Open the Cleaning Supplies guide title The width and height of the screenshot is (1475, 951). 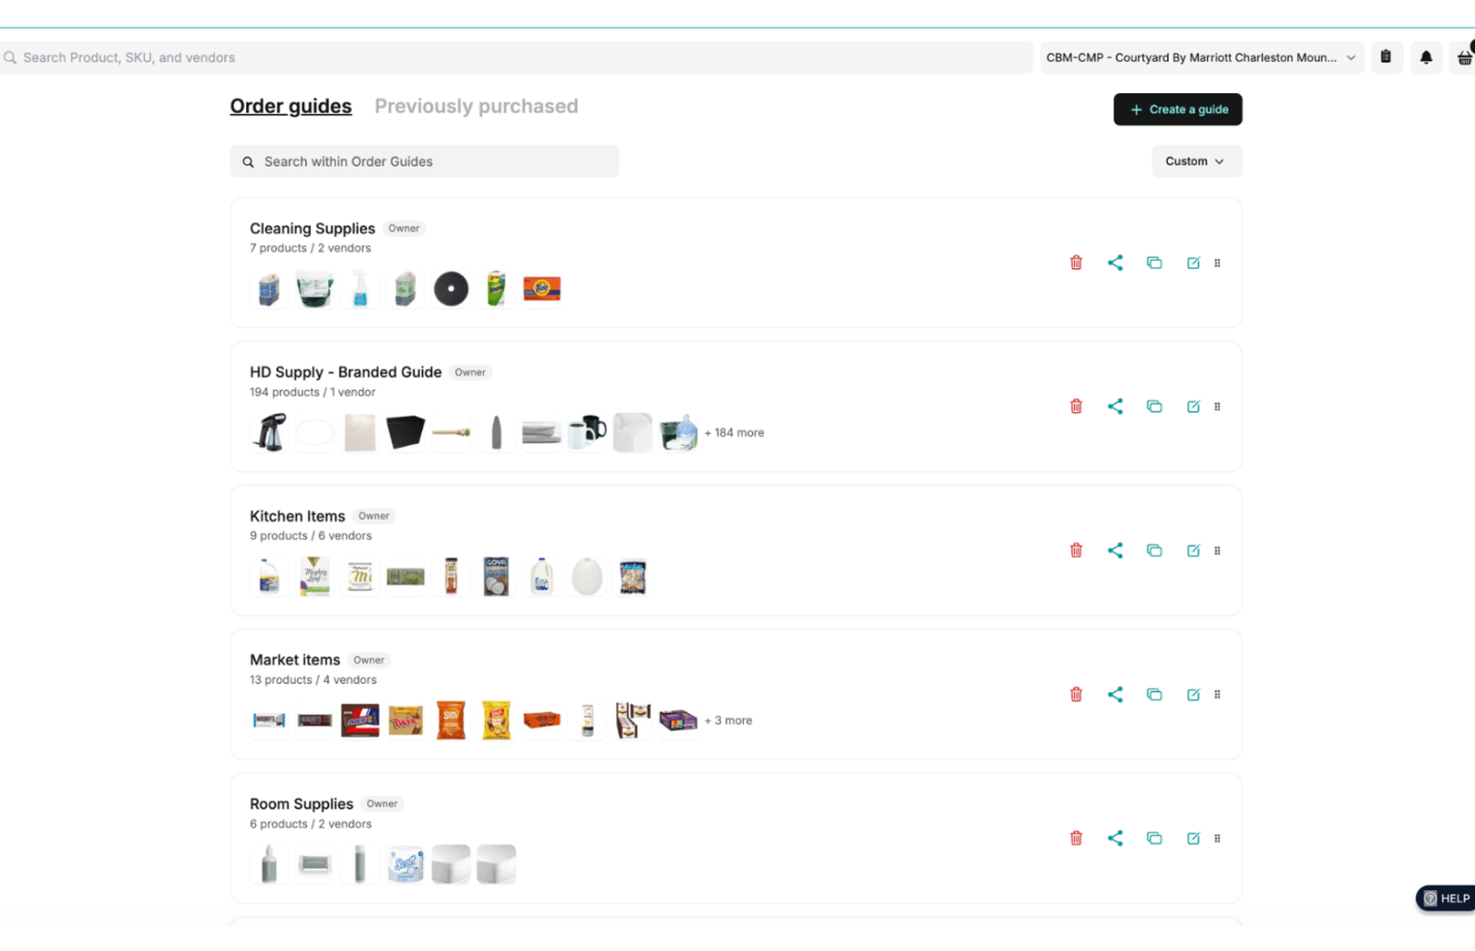point(313,229)
